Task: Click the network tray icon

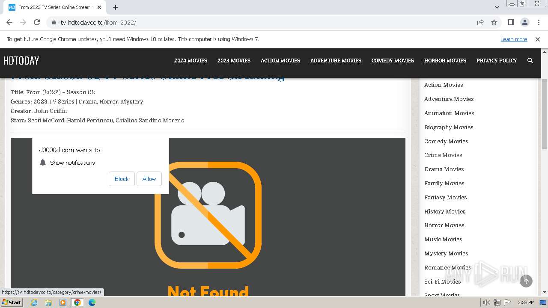Action: point(497,302)
